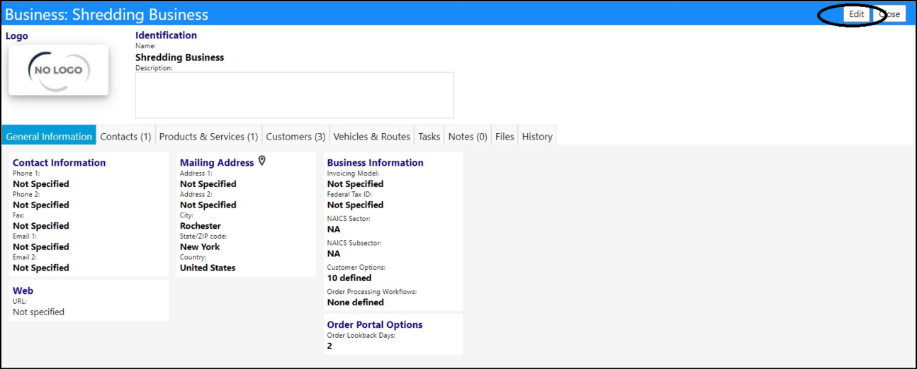
Task: Open the Vehicles & Routes tab
Action: [x=371, y=137]
